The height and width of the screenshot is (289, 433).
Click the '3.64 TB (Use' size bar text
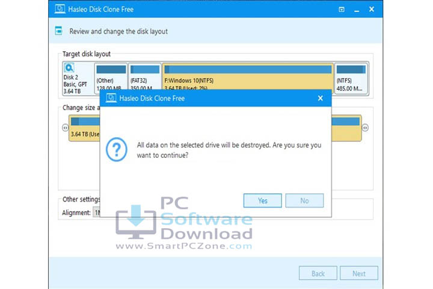pyautogui.click(x=85, y=134)
